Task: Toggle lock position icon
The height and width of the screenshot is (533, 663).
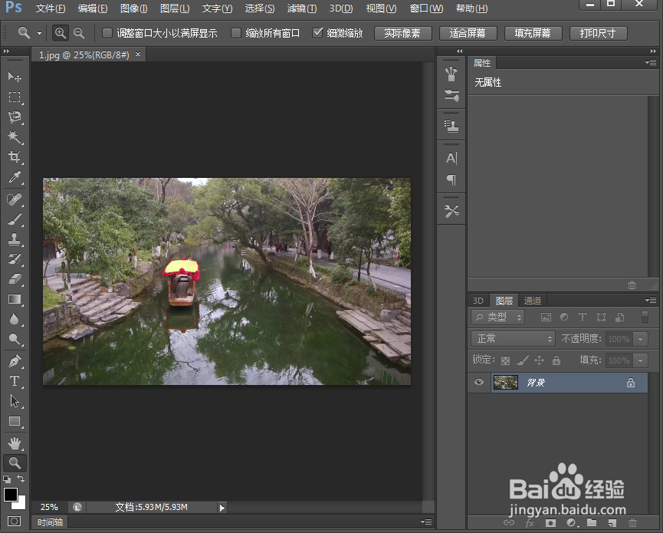Action: [539, 360]
